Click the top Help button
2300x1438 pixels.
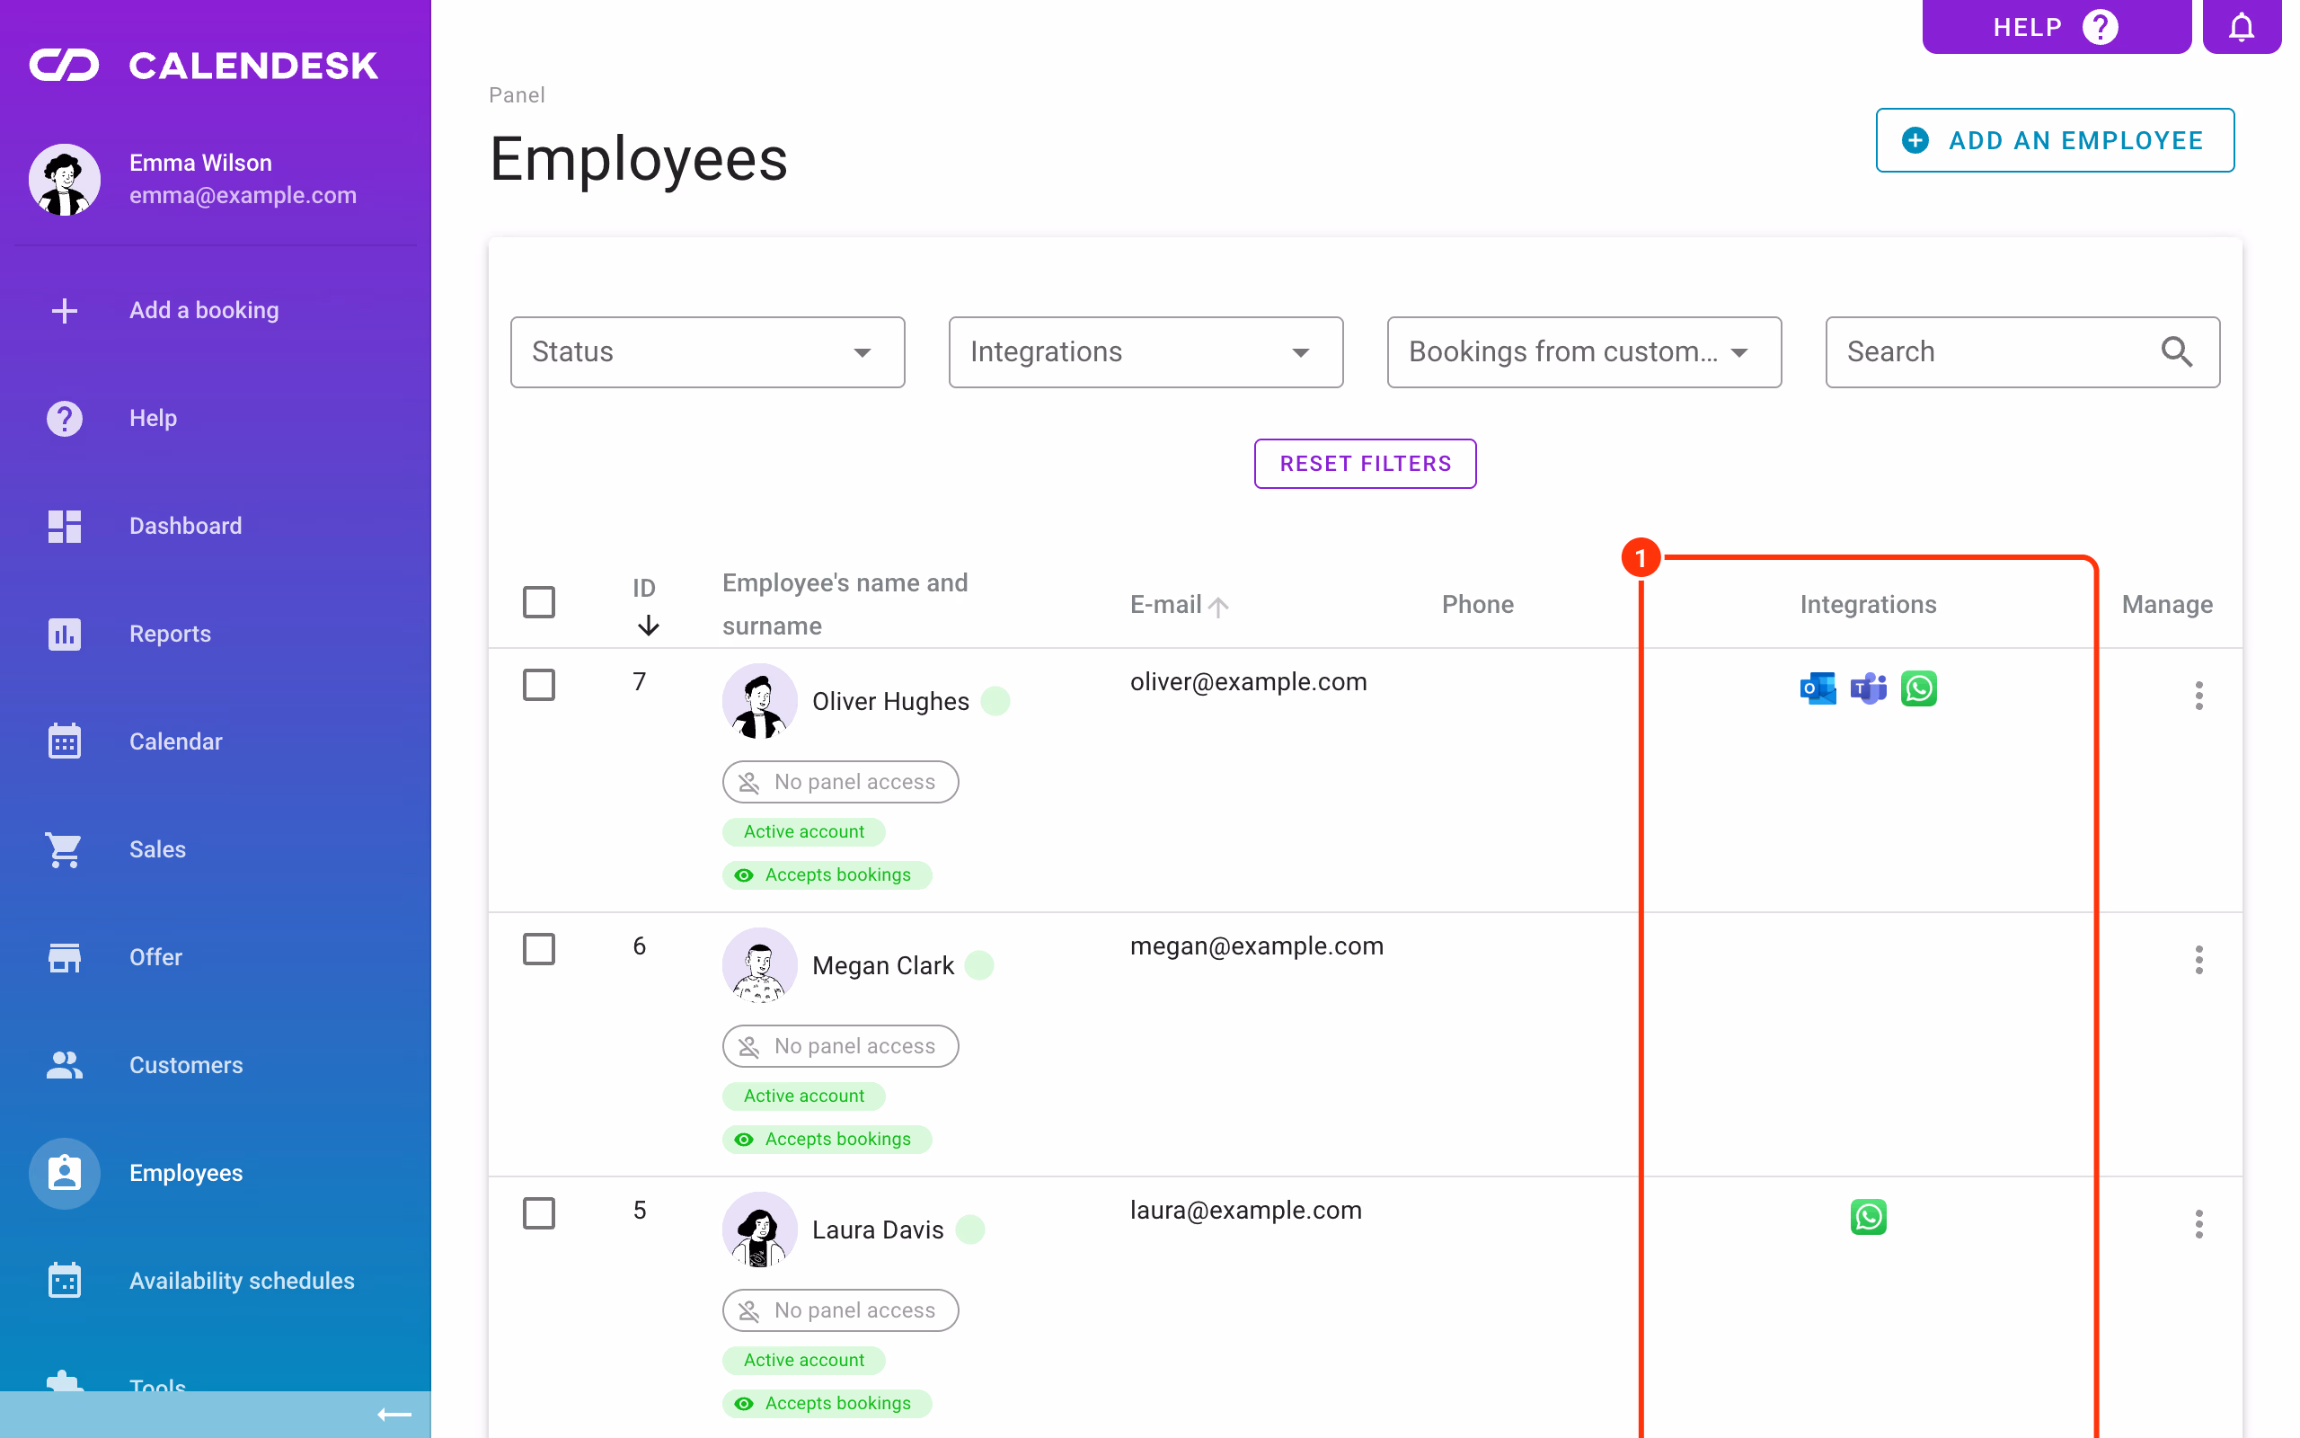(x=2056, y=27)
